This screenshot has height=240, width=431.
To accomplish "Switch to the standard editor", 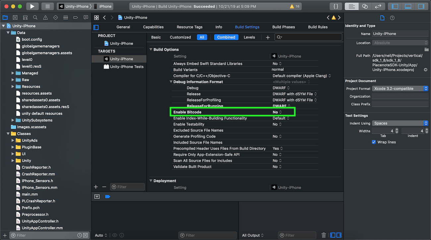I will 352,6.
